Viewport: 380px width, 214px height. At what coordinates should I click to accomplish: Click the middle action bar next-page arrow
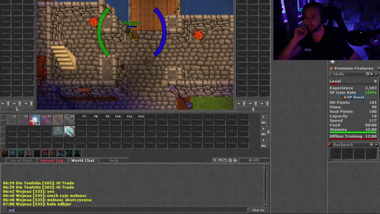pos(263,129)
